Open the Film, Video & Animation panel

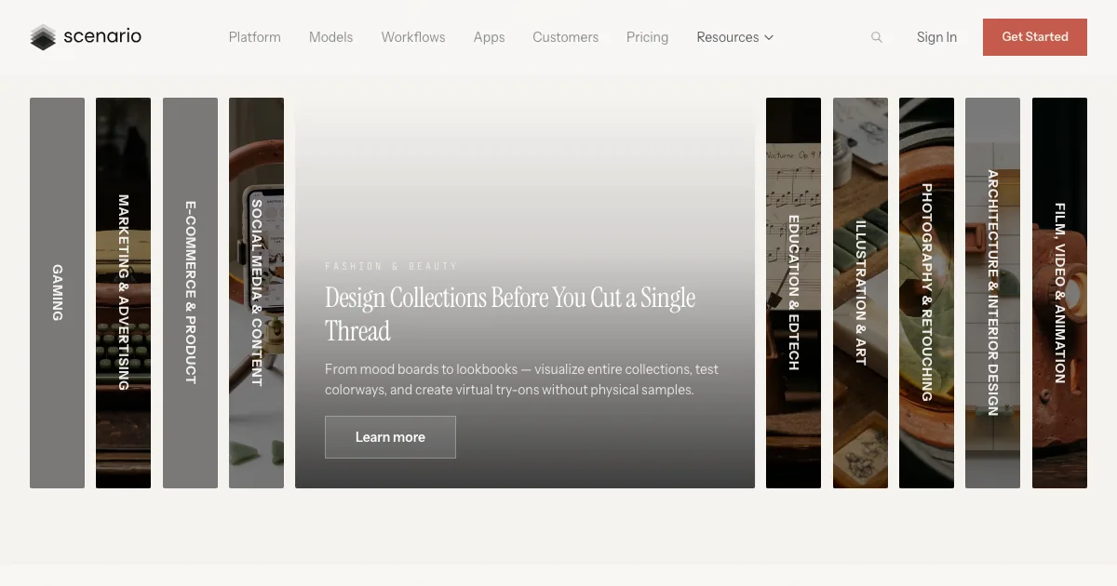pos(1059,293)
